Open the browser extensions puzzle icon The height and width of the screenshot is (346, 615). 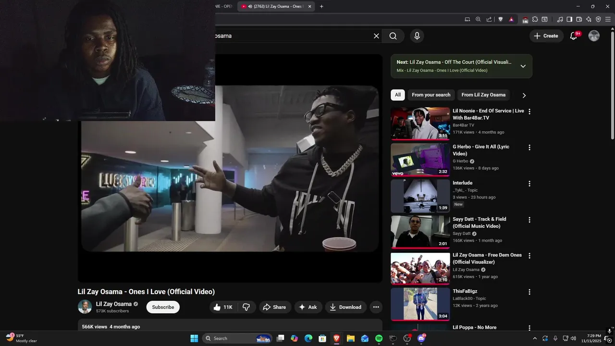tap(535, 19)
